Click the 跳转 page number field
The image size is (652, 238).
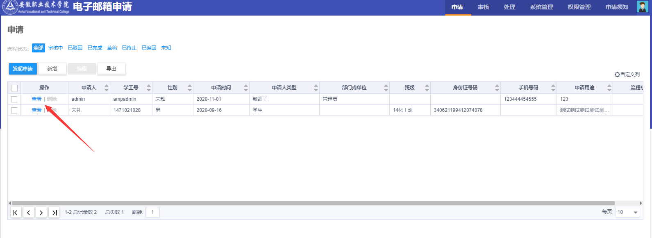(x=152, y=212)
